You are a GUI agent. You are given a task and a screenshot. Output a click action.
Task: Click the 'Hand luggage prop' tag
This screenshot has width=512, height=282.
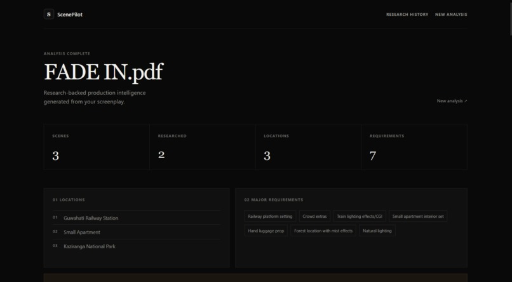266,231
